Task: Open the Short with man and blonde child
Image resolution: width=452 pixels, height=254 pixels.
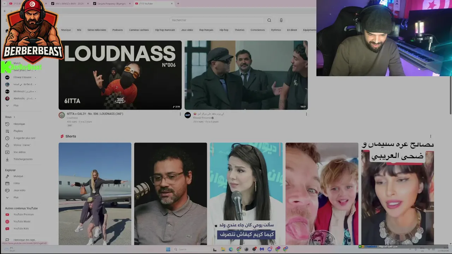Action: (322, 194)
